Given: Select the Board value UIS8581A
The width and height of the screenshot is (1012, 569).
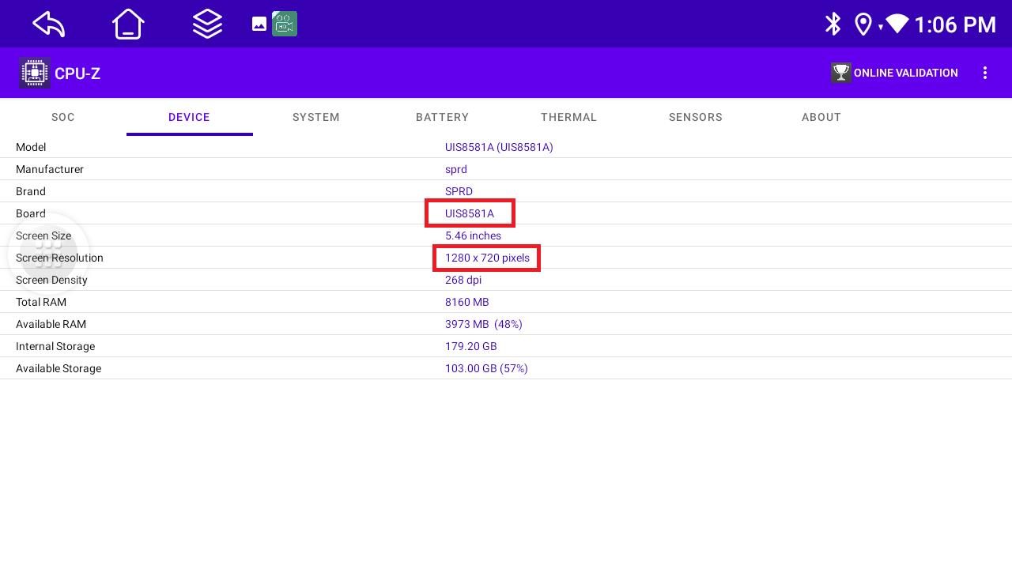Looking at the screenshot, I should 470,213.
